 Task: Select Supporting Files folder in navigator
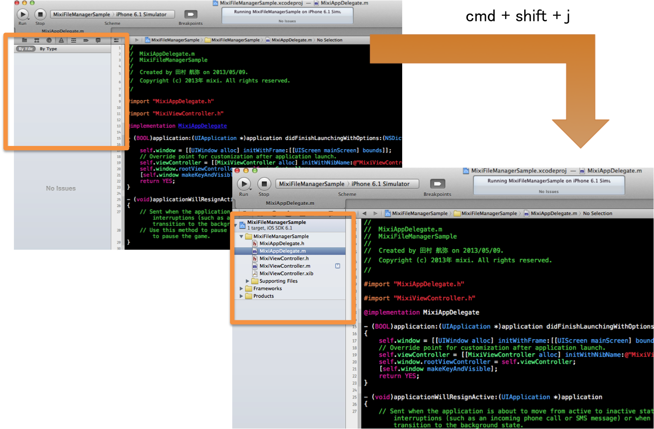pyautogui.click(x=278, y=281)
